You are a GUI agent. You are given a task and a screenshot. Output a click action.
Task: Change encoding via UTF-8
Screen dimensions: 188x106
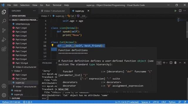tap(156, 102)
